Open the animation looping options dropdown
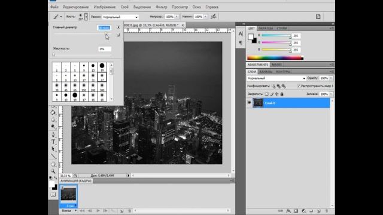The height and width of the screenshot is (215, 383). [69, 211]
